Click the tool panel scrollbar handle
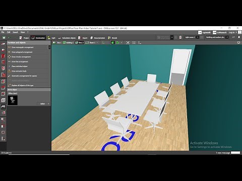 pos(49,47)
